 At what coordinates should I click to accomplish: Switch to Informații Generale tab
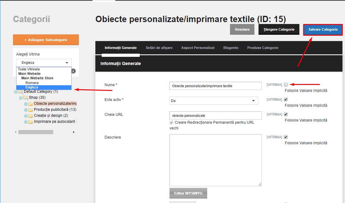tap(121, 48)
